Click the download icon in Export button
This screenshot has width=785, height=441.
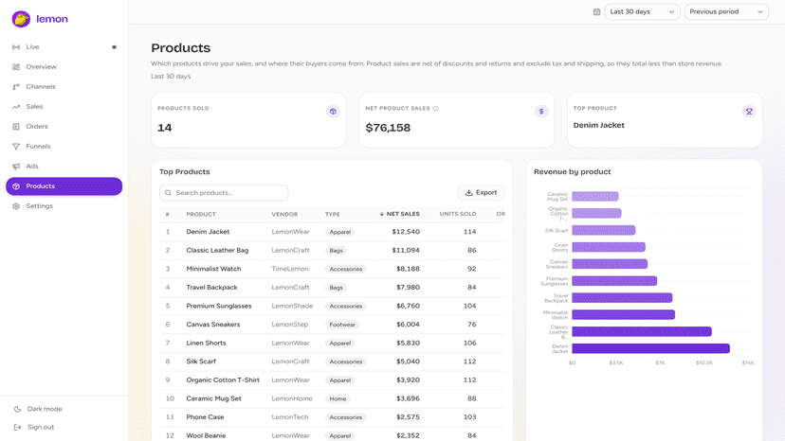point(469,193)
